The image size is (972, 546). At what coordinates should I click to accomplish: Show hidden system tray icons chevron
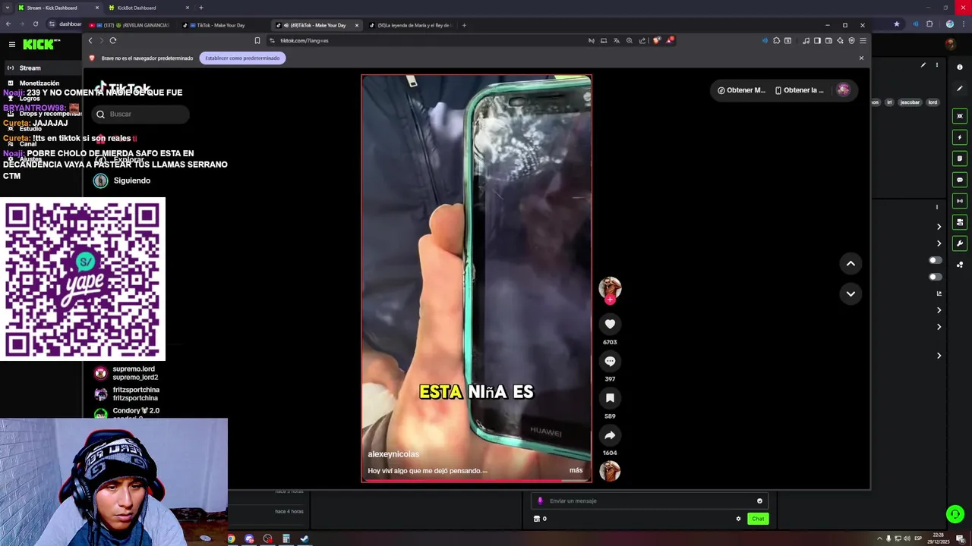[878, 538]
